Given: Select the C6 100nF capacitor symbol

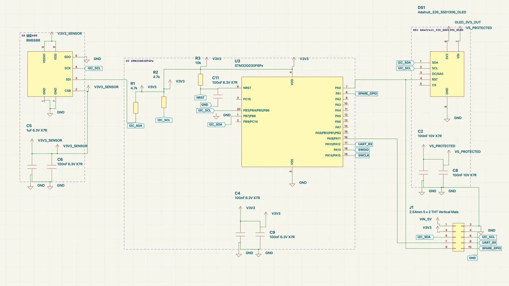Looking at the screenshot, I should (x=52, y=167).
